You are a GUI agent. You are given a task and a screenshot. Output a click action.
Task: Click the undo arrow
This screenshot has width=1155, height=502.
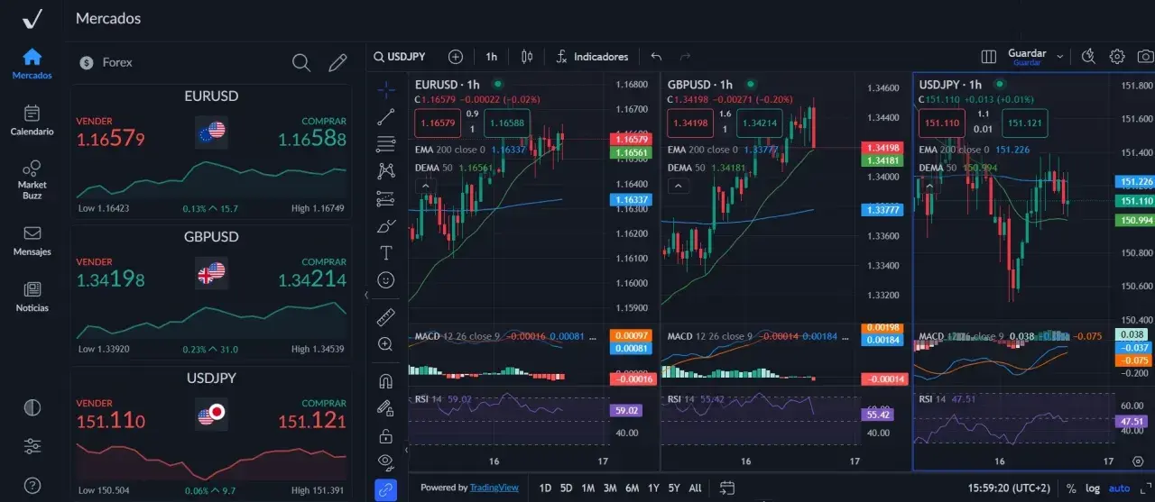(x=656, y=57)
